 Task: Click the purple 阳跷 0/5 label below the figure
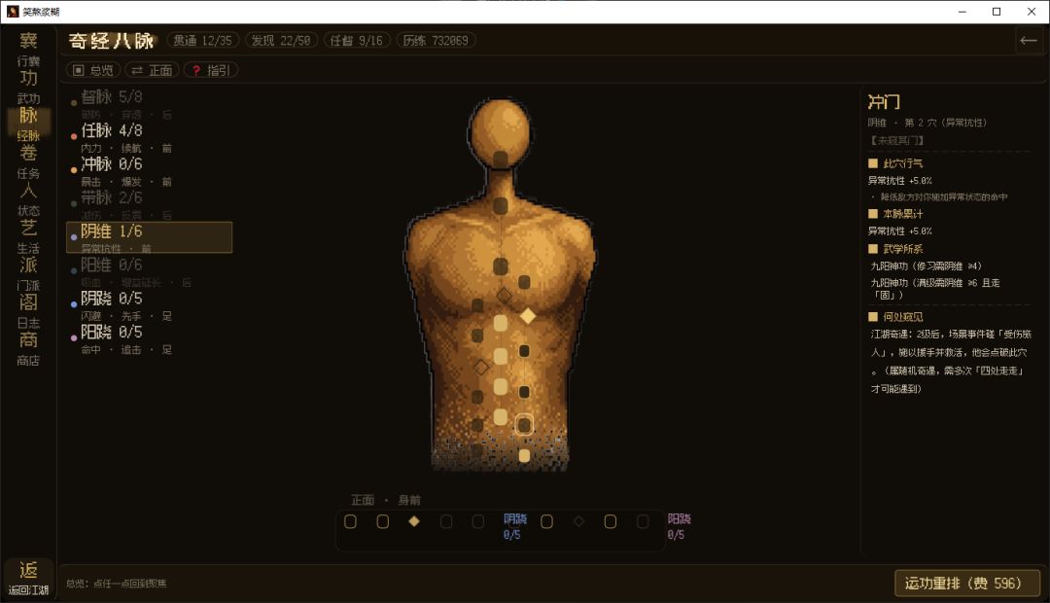click(x=679, y=526)
